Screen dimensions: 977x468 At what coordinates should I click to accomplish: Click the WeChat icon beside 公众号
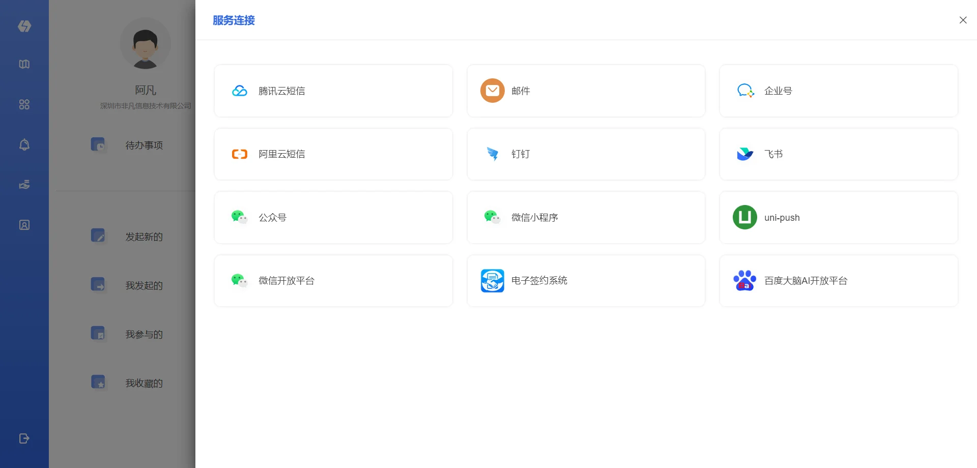coord(239,217)
